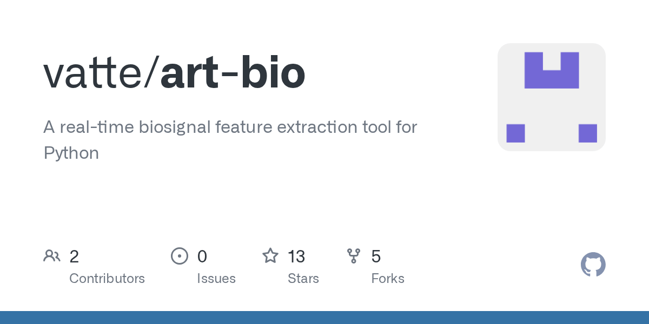Click the contributors count of 2
This screenshot has width=649, height=324.
74,256
